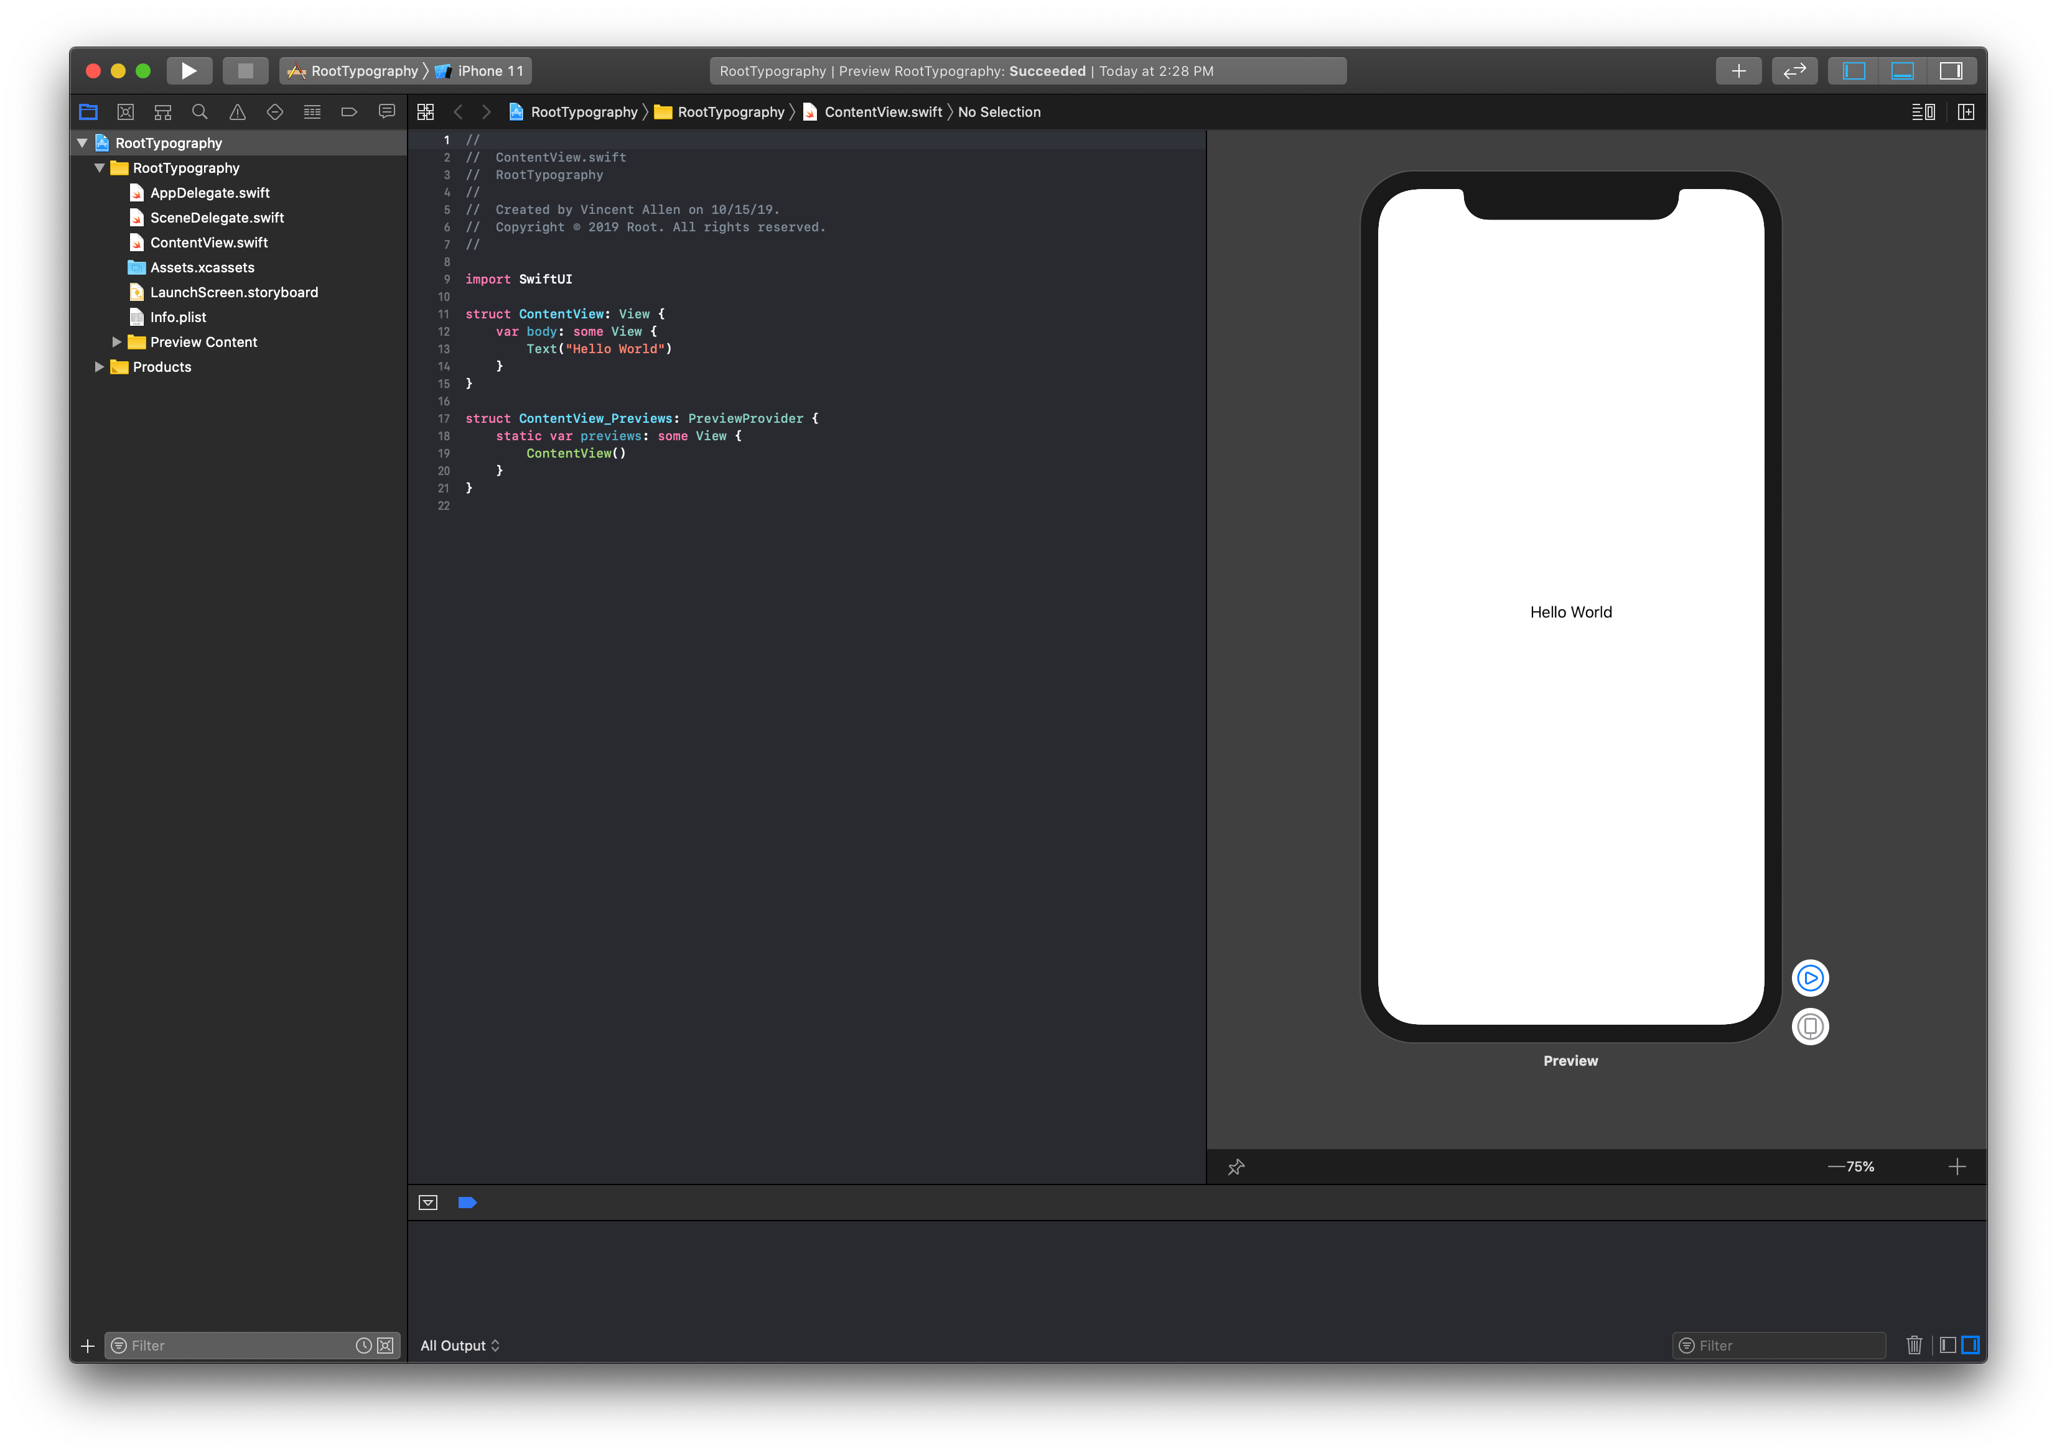2057x1455 pixels.
Task: Toggle the debug area panel
Action: (1902, 71)
